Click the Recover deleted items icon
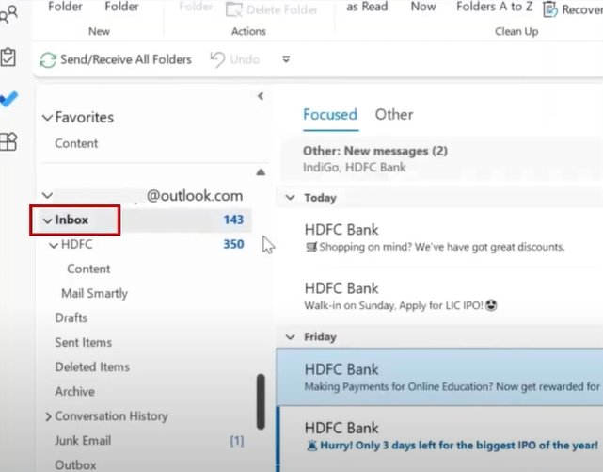The height and width of the screenshot is (472, 603). point(550,9)
